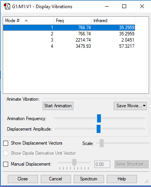Image resolution: width=151 pixels, height=187 pixels.
Task: Select mode 3 with frequency 2214.74
Action: pyautogui.click(x=69, y=40)
